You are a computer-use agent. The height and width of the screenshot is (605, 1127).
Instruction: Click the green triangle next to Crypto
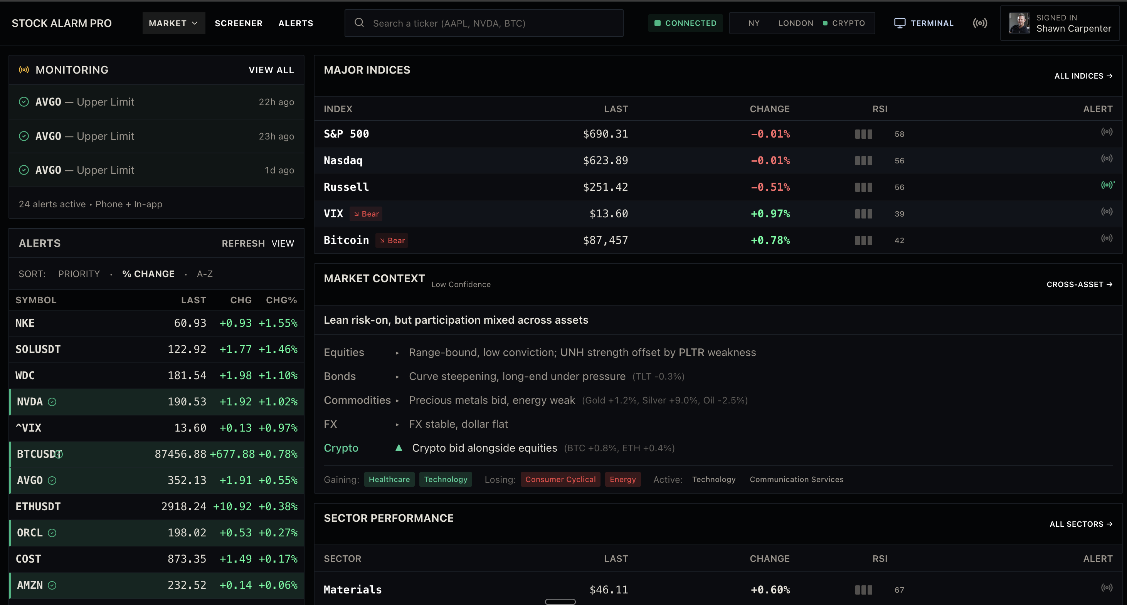399,448
